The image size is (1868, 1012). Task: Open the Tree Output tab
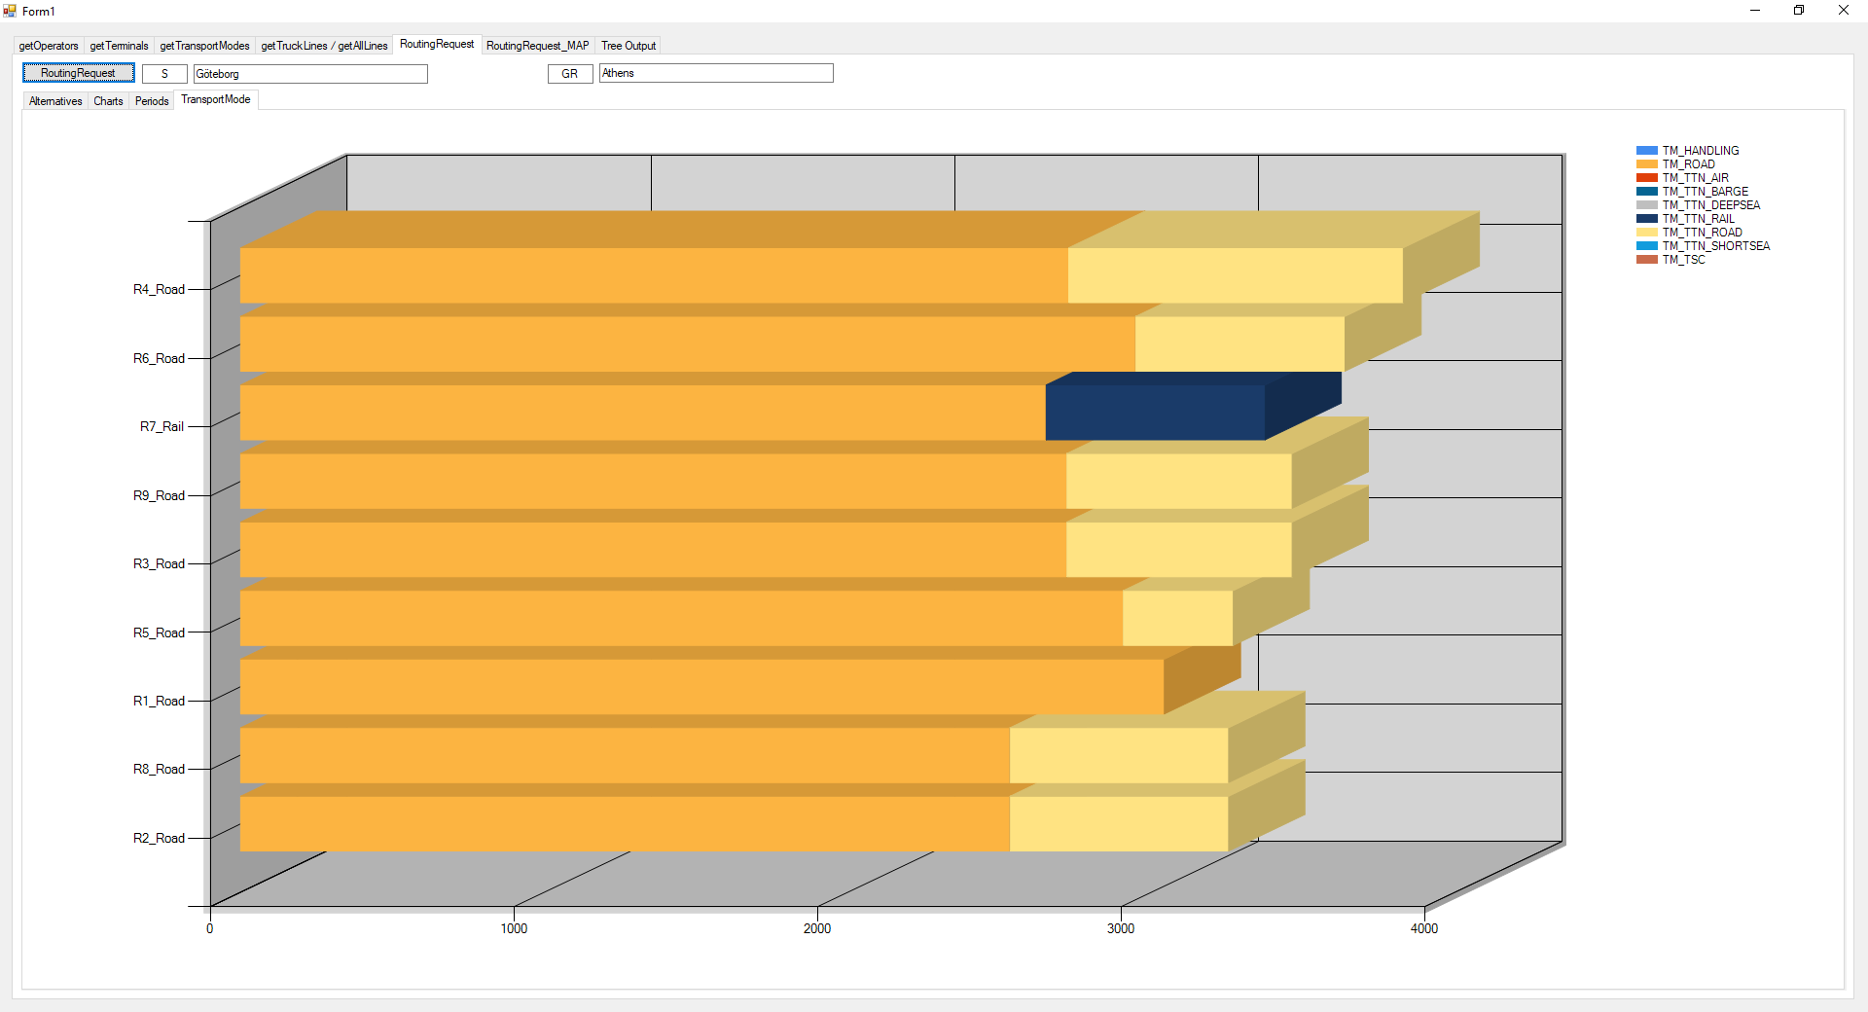[x=628, y=46]
